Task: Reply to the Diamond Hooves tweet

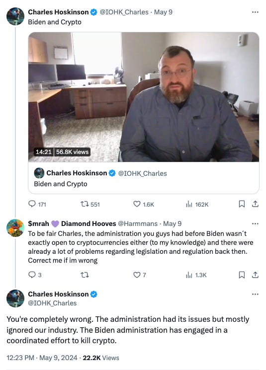Action: click(35, 275)
